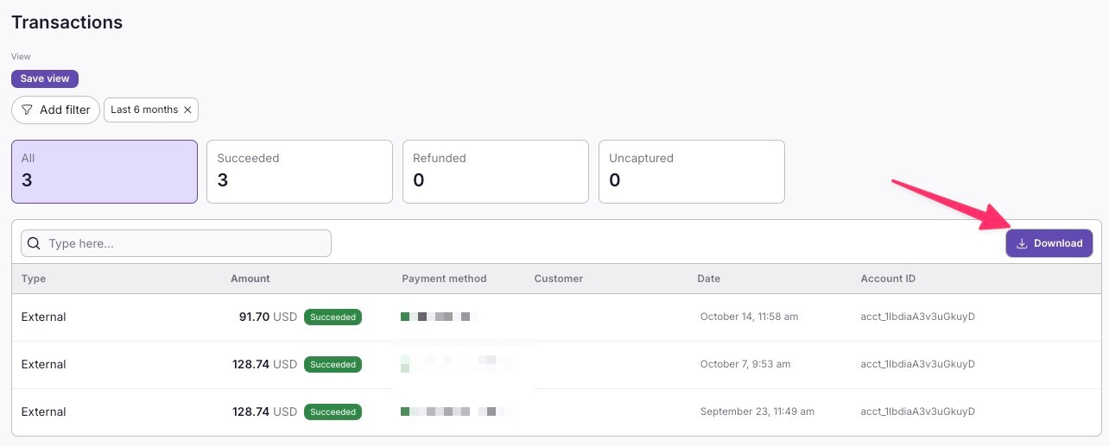Click the Last 6 months filter chip
The image size is (1109, 446).
pos(143,110)
